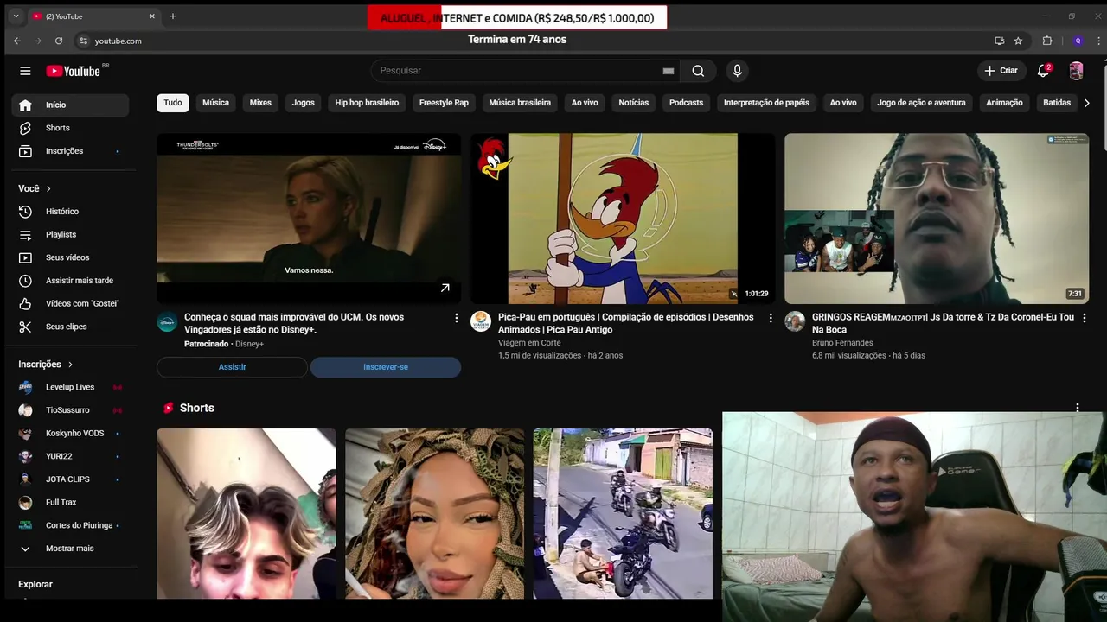This screenshot has width=1107, height=622.
Task: Bookmark this page with star icon
Action: point(1018,41)
